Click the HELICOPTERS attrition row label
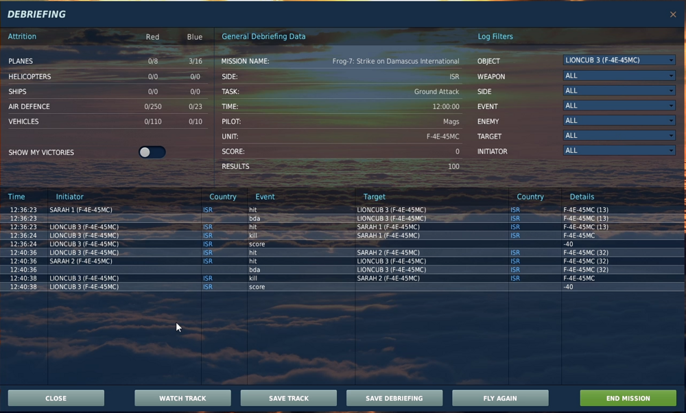 click(29, 77)
